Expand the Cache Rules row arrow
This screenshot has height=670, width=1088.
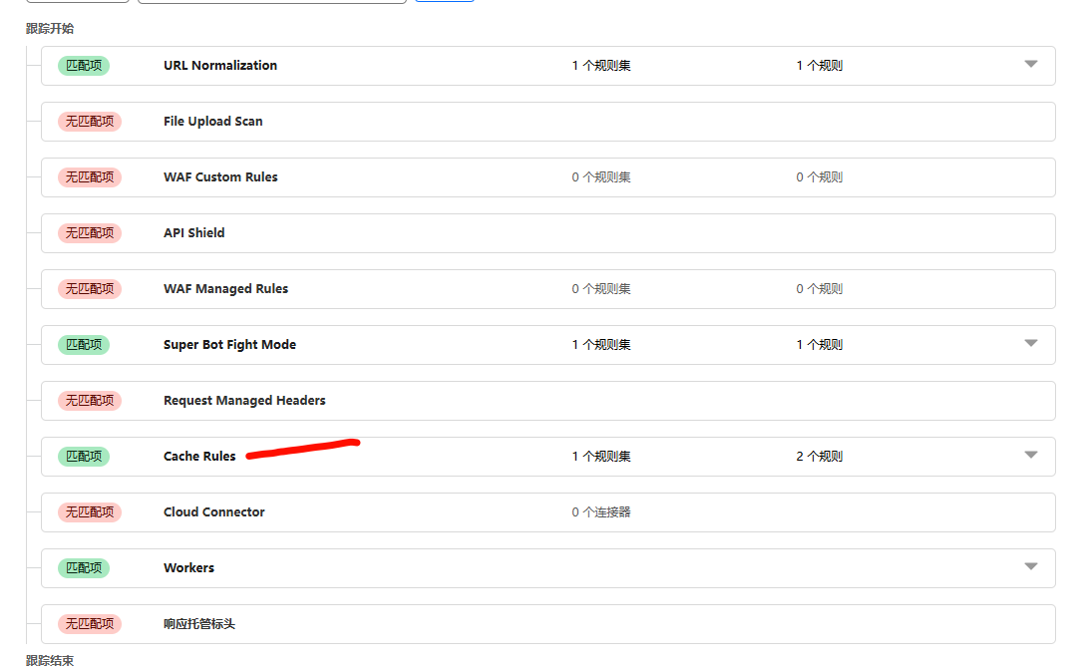point(1030,455)
